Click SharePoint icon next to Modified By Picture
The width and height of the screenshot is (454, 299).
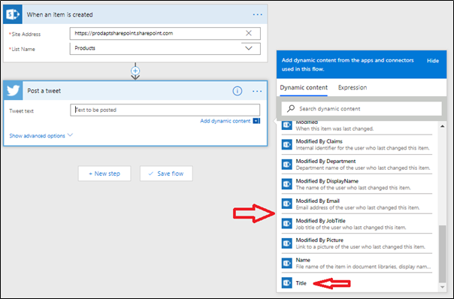click(287, 243)
